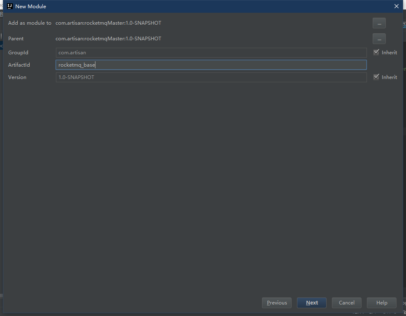This screenshot has height=316, width=406.
Task: Open browse button for Add as module to
Action: [379, 23]
